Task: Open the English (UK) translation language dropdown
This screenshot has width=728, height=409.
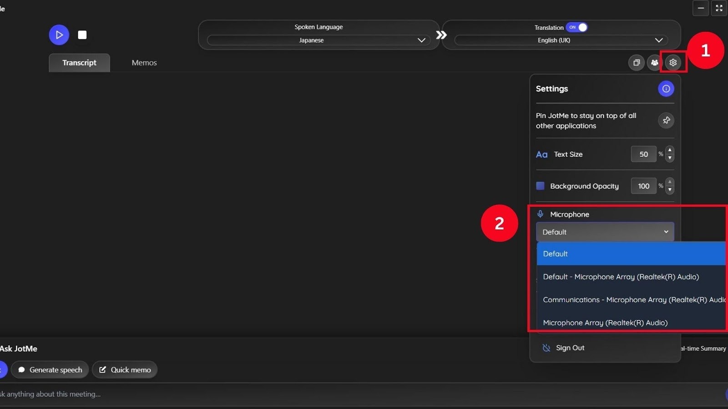Action: click(x=559, y=40)
